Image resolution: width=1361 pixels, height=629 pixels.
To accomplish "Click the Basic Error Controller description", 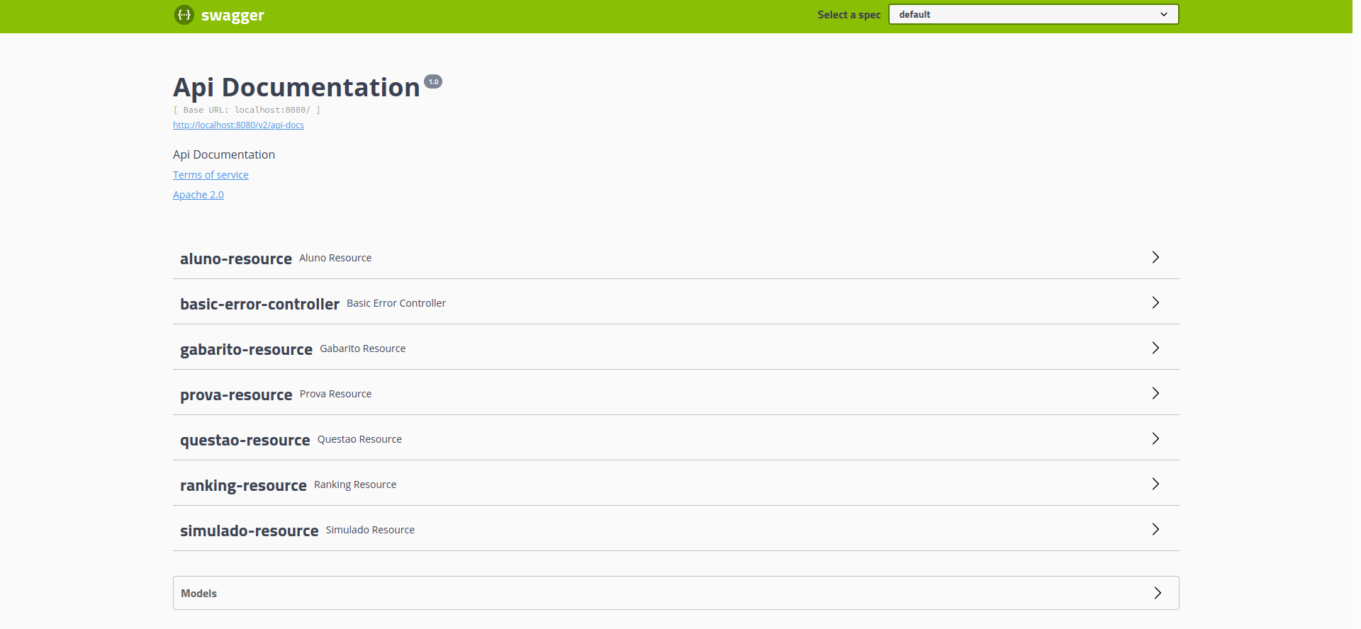I will coord(396,303).
